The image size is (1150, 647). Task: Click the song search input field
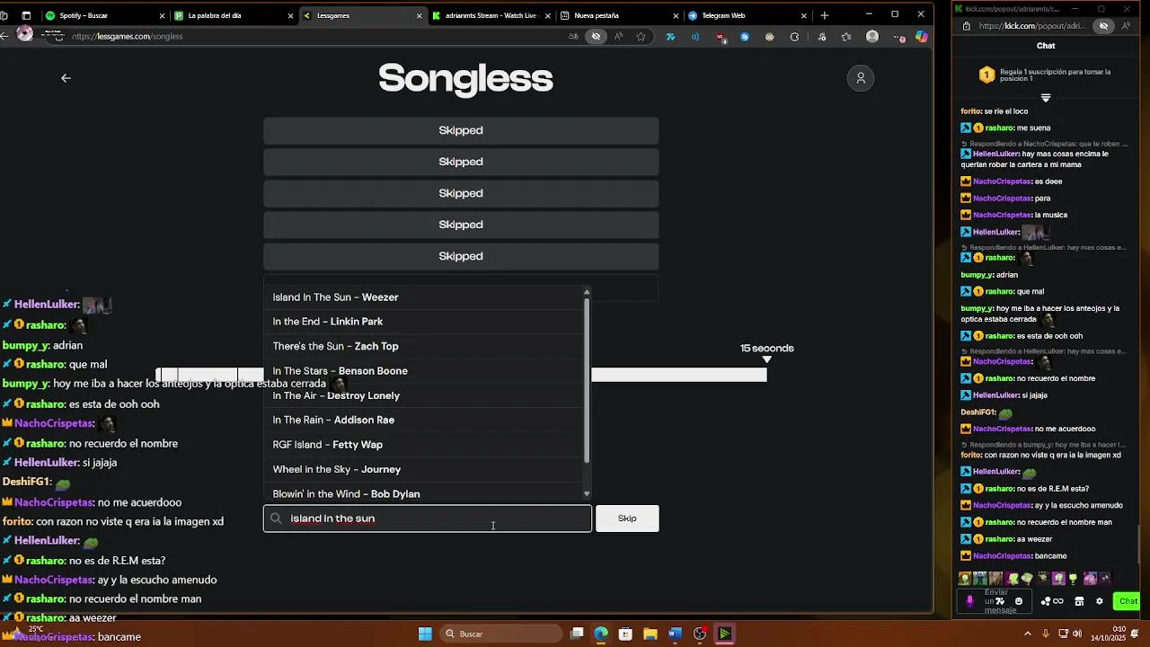click(428, 518)
